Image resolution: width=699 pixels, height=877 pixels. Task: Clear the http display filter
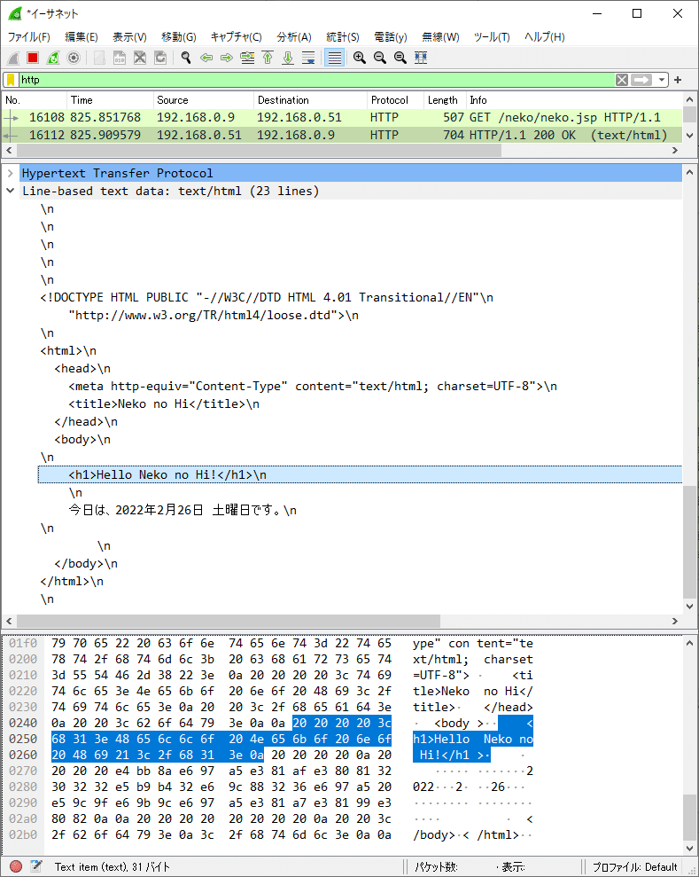(x=622, y=80)
